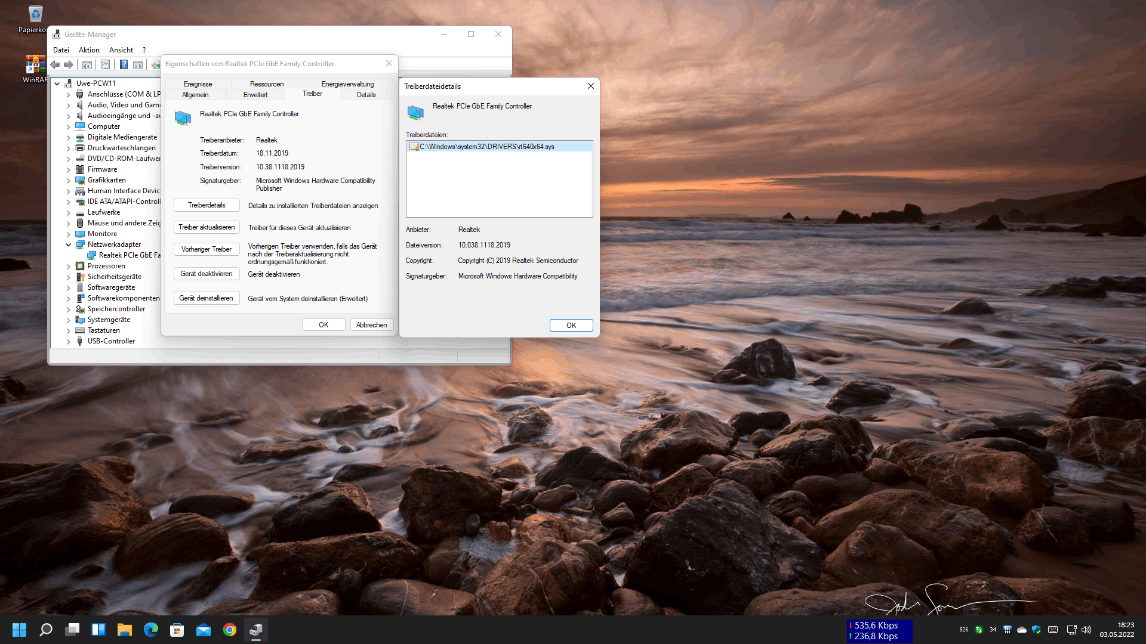Click Abbrechen in the Eigenschaften dialog
1146x644 pixels.
pos(371,325)
